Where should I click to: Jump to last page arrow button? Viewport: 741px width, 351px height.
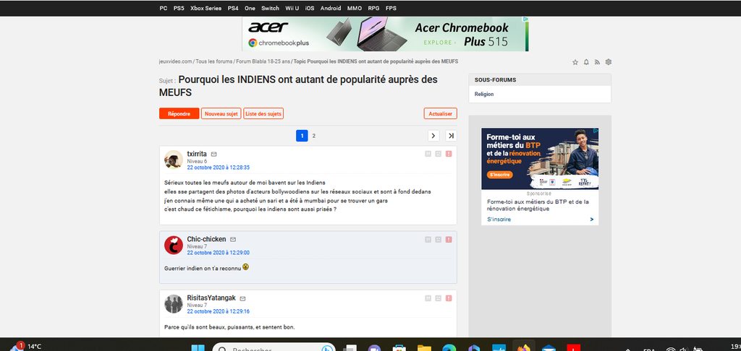pos(450,136)
